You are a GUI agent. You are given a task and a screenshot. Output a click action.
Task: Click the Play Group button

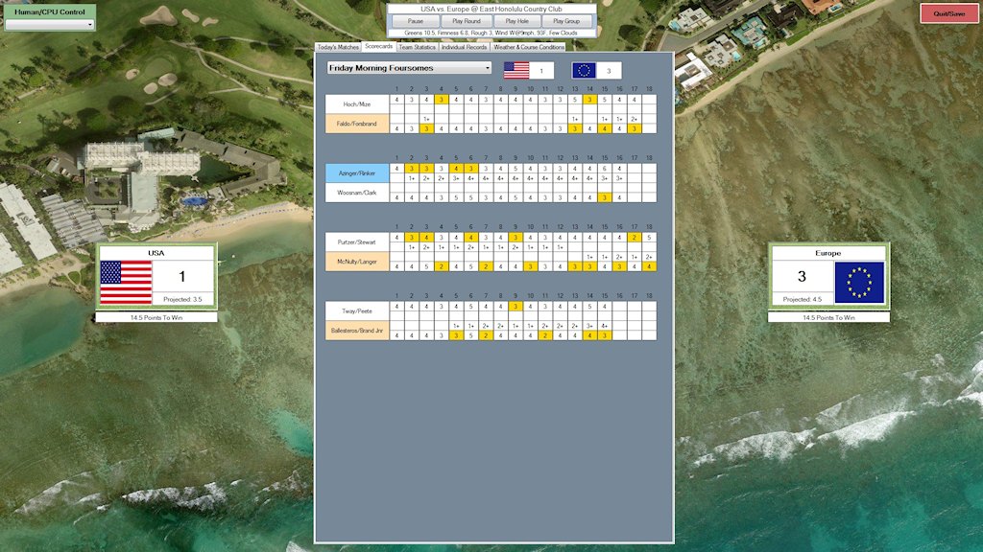(566, 21)
